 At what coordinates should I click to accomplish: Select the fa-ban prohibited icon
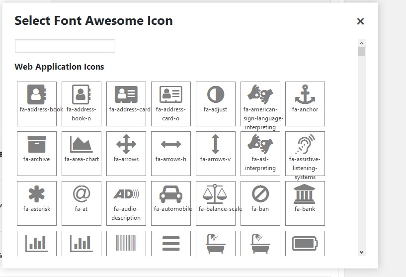pos(260,203)
